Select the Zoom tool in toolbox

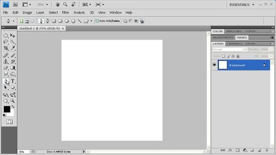[13, 101]
